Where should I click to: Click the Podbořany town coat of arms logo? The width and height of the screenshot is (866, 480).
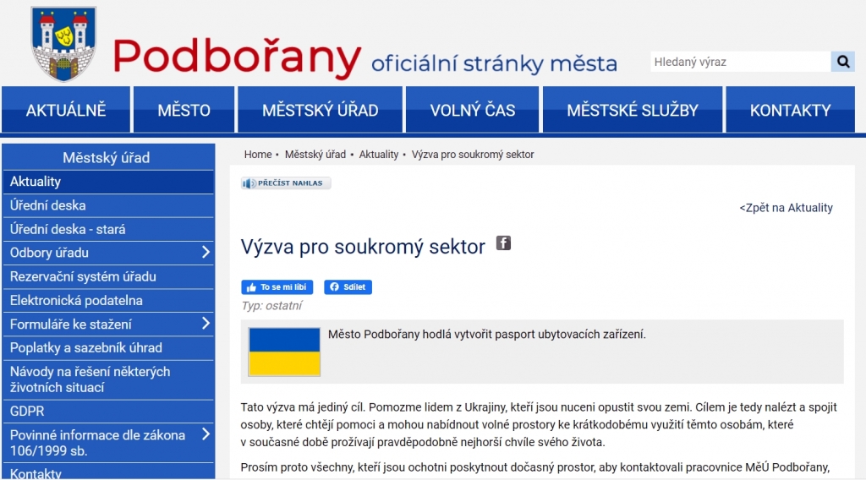tap(63, 44)
